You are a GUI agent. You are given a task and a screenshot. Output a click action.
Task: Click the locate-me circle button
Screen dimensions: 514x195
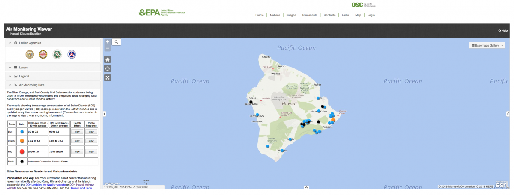(x=108, y=68)
